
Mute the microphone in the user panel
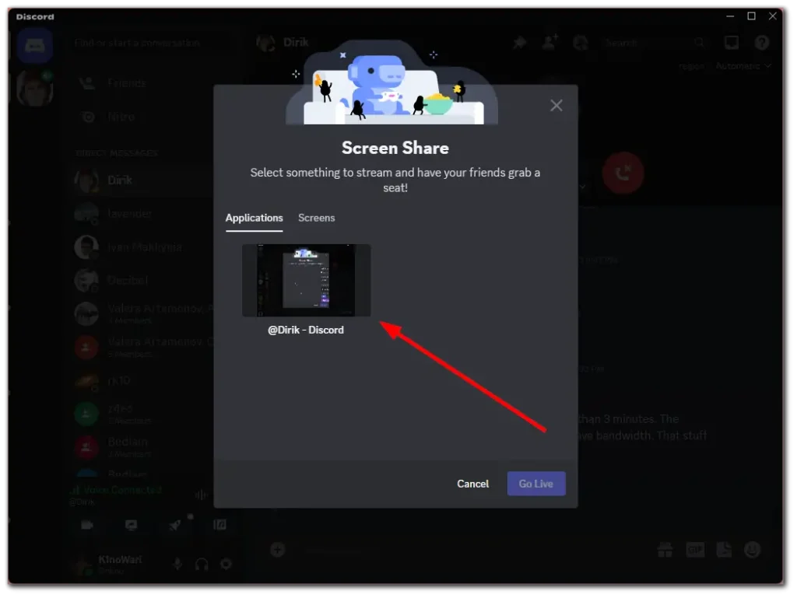tap(177, 564)
